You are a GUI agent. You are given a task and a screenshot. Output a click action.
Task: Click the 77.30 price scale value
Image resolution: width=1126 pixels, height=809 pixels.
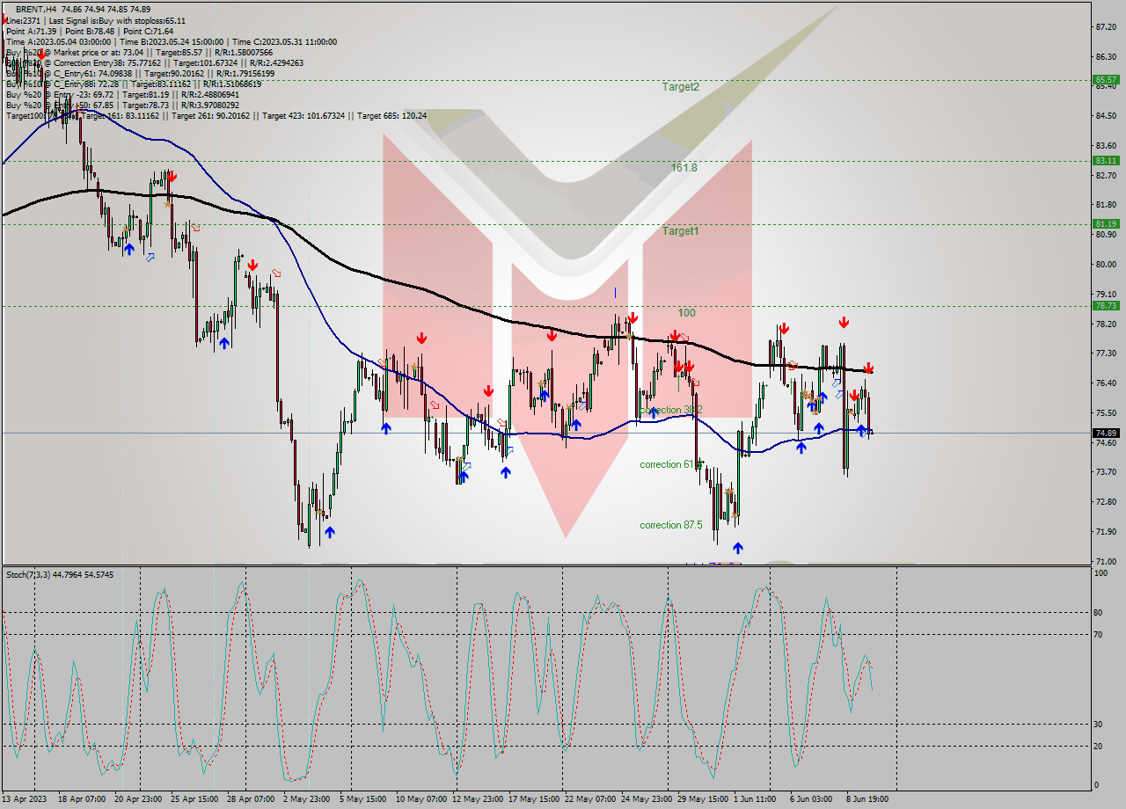click(1106, 353)
